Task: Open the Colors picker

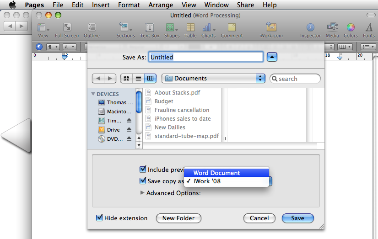Action: (x=351, y=30)
